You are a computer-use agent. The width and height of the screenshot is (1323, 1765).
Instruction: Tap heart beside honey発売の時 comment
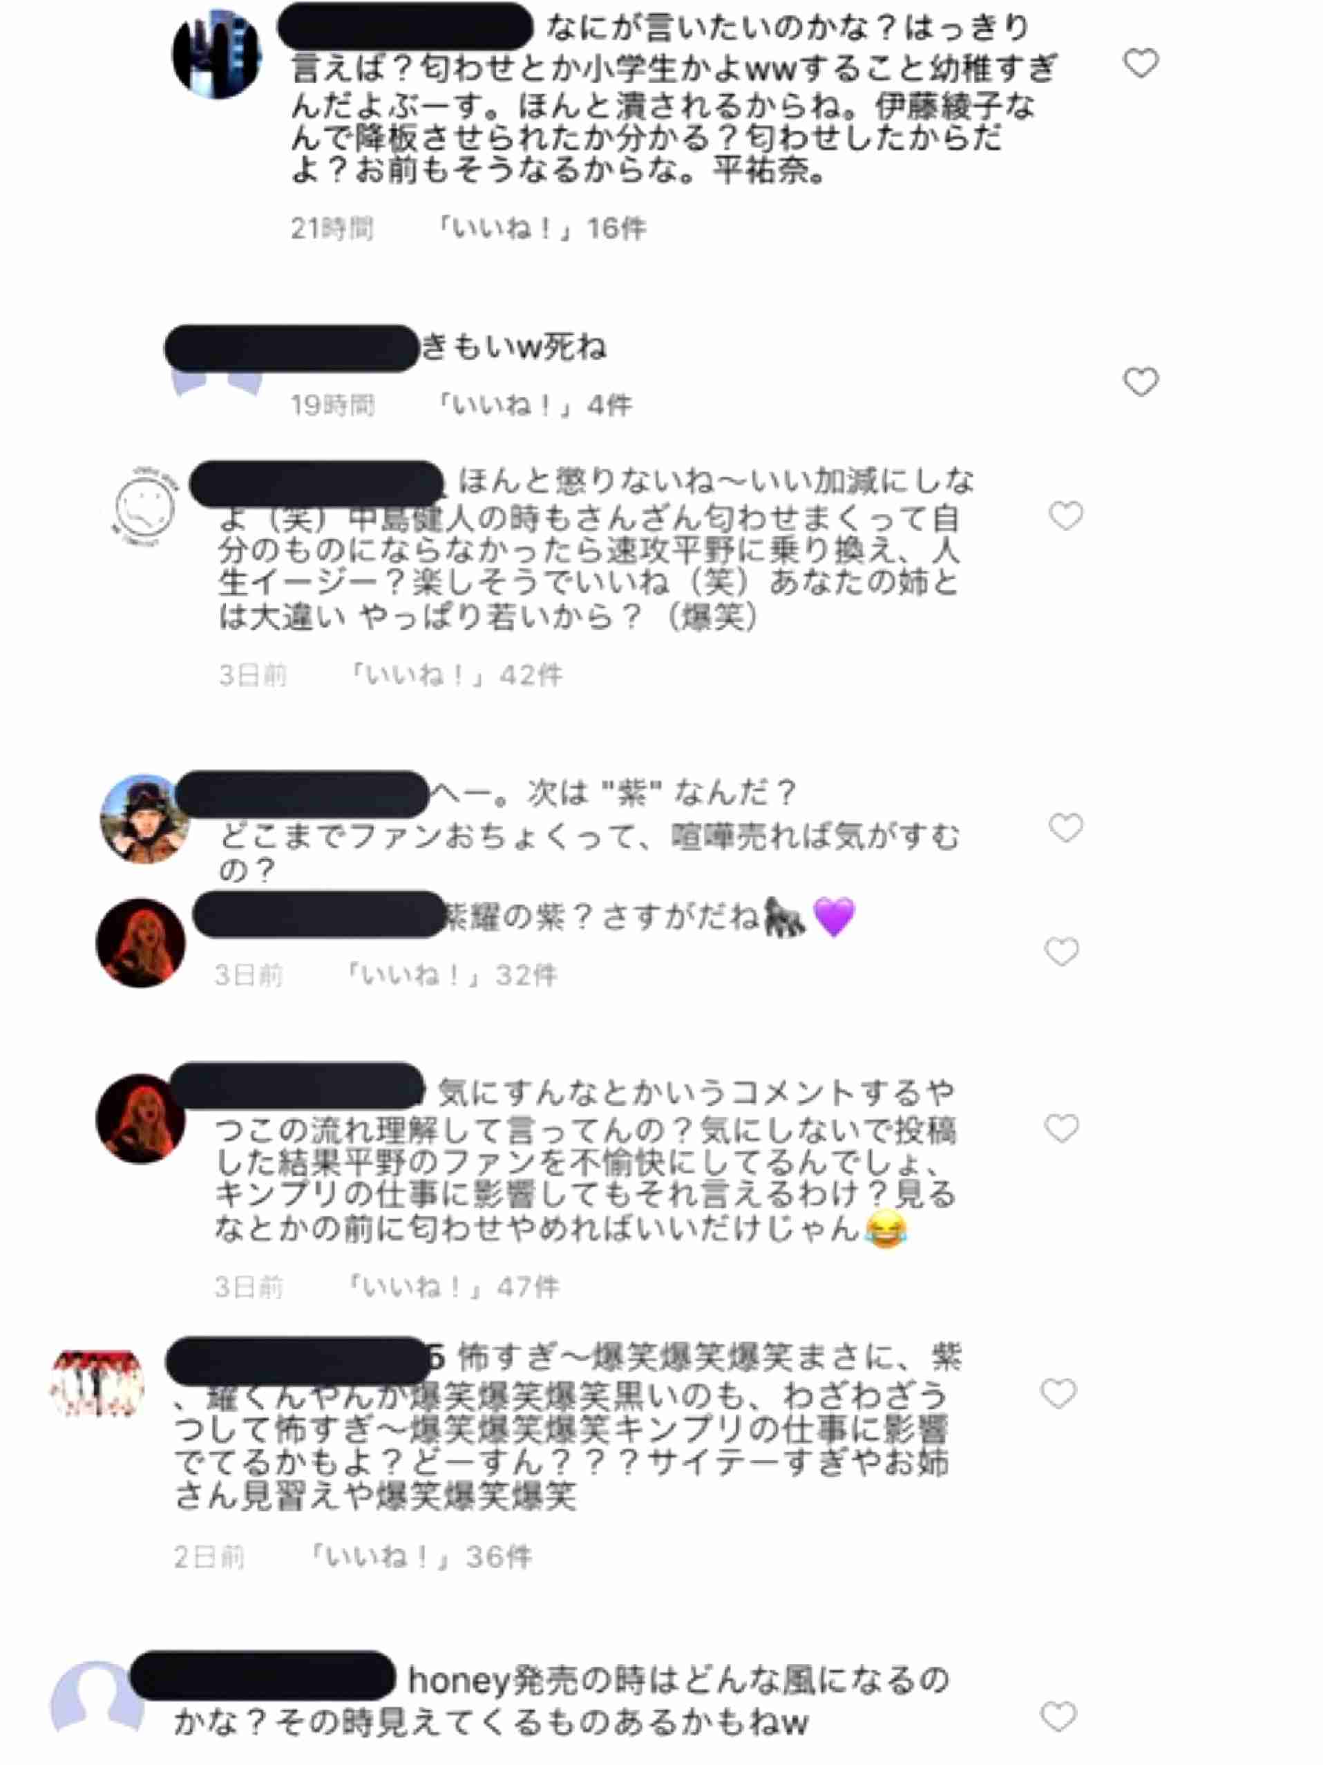coord(1058,1715)
